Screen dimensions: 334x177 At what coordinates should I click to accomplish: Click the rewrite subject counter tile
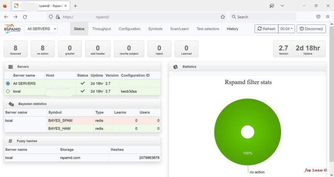pyautogui.click(x=129, y=49)
